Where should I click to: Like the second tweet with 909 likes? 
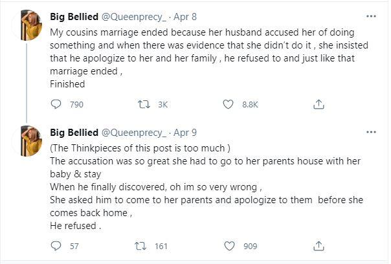(x=228, y=246)
